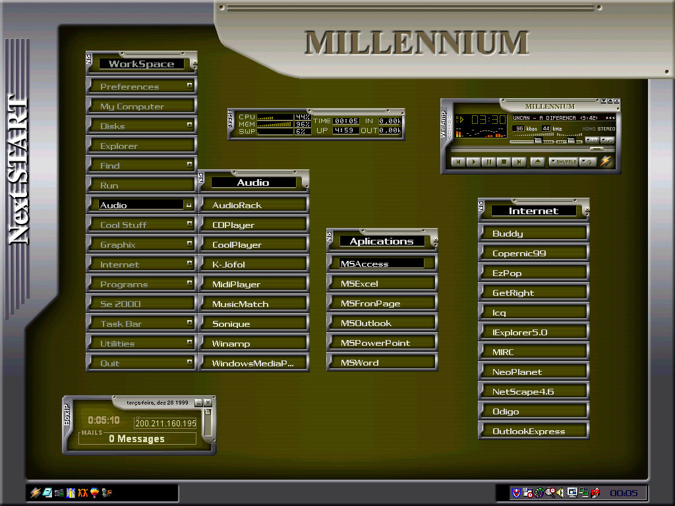Click shield antivirus icon in system tray
675x506 pixels.
[x=516, y=493]
